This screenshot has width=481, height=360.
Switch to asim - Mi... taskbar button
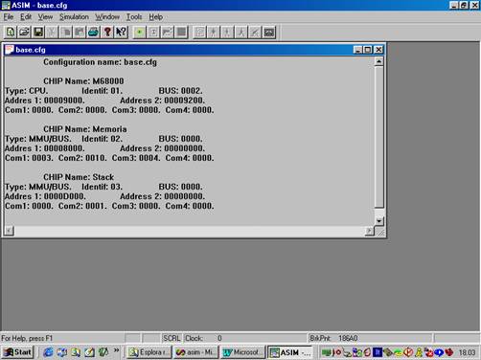pyautogui.click(x=195, y=352)
